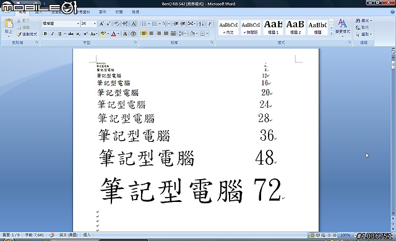Click the Replace command
The image size is (396, 241).
[x=363, y=27]
